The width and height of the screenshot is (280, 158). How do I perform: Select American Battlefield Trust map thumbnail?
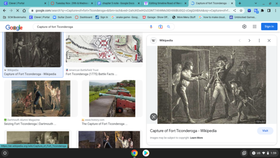(104, 49)
